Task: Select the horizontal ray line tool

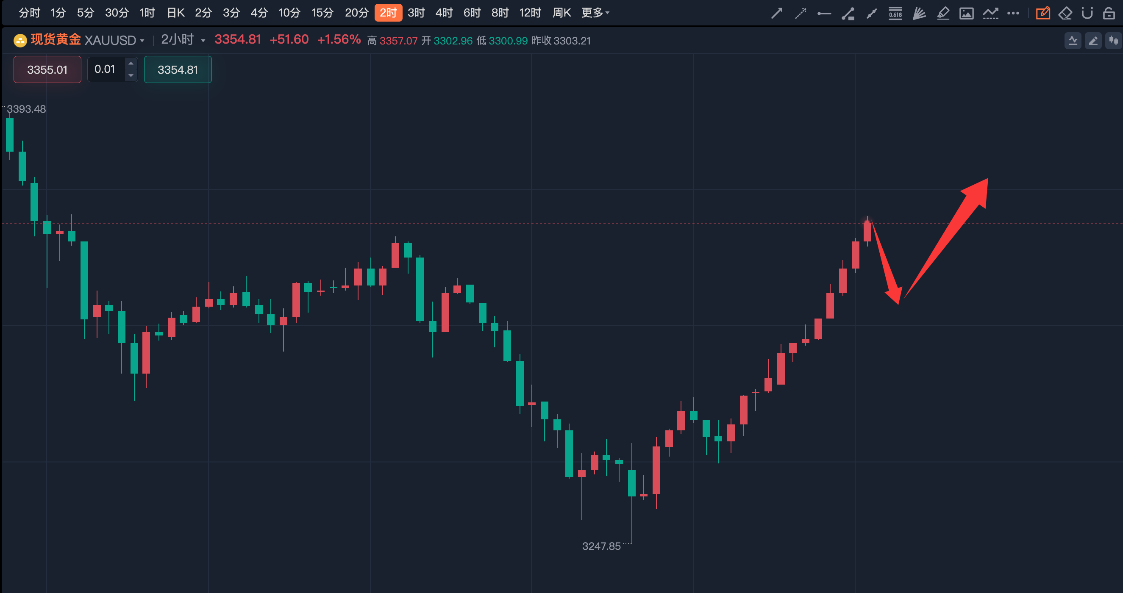Action: (x=823, y=13)
